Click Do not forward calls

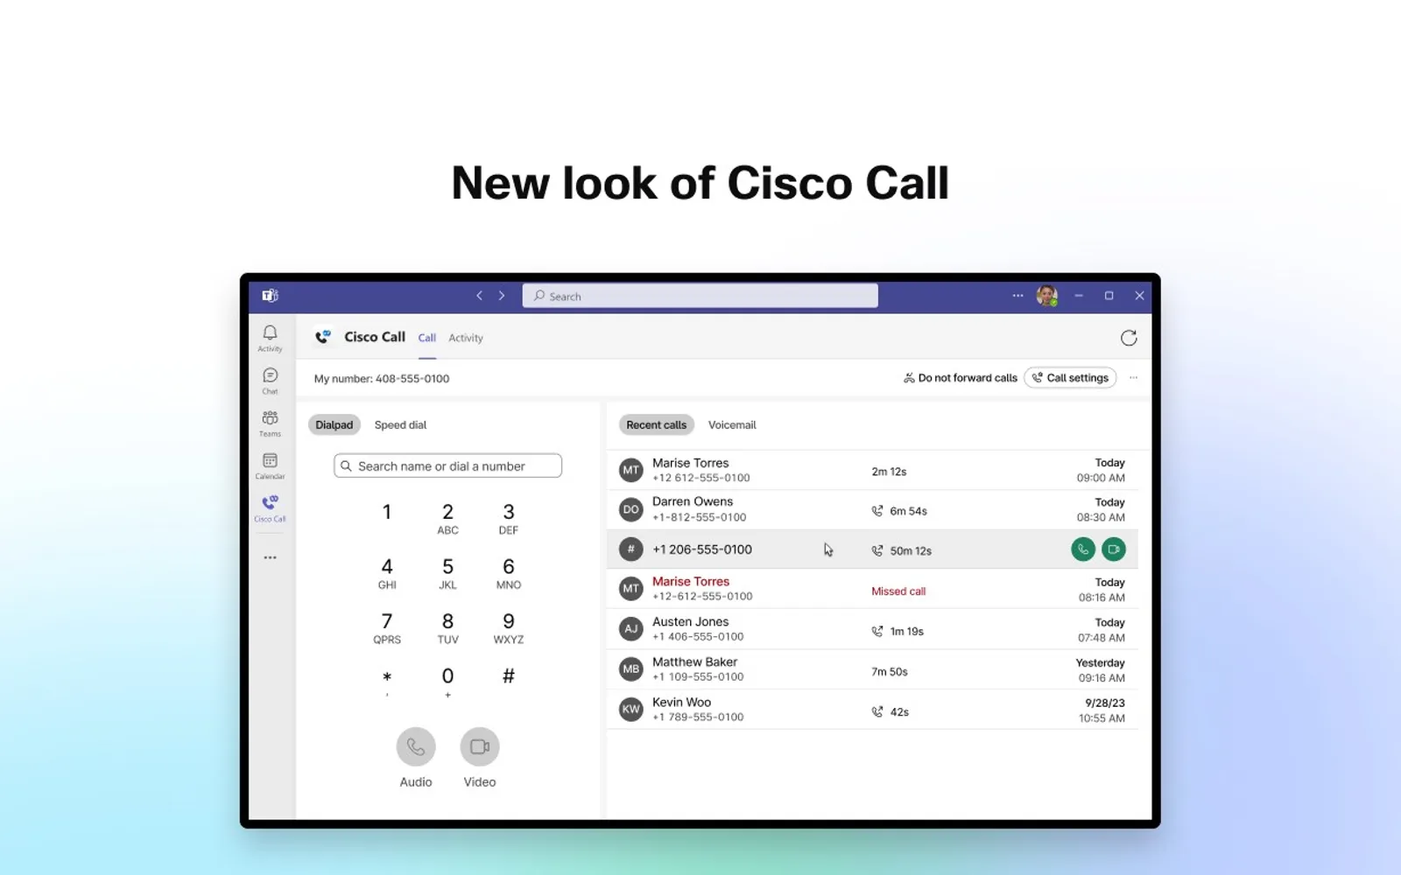[x=961, y=378]
